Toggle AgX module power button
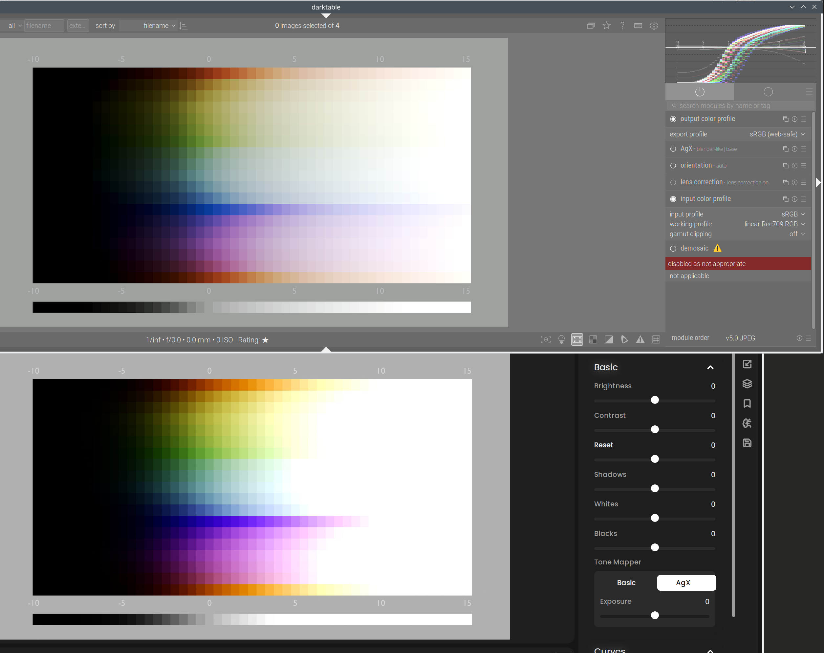Screen dimensions: 824x653 coord(673,149)
